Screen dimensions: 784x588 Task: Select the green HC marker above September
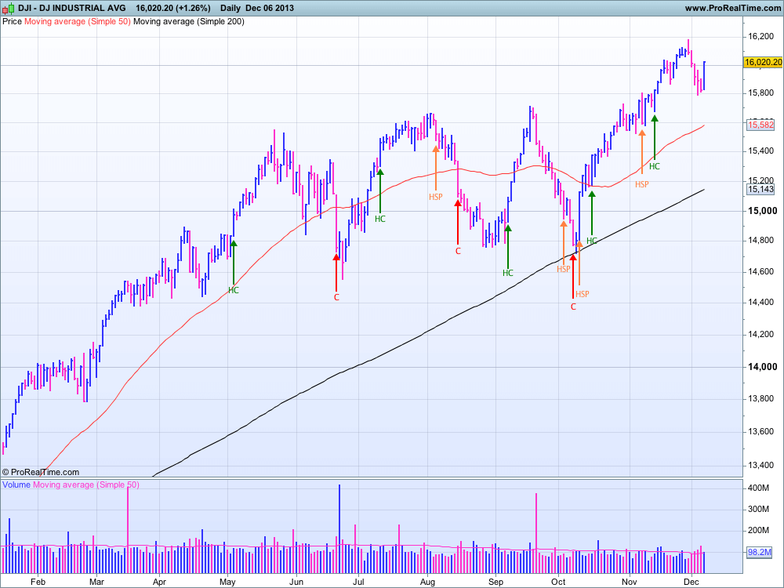[x=508, y=273]
